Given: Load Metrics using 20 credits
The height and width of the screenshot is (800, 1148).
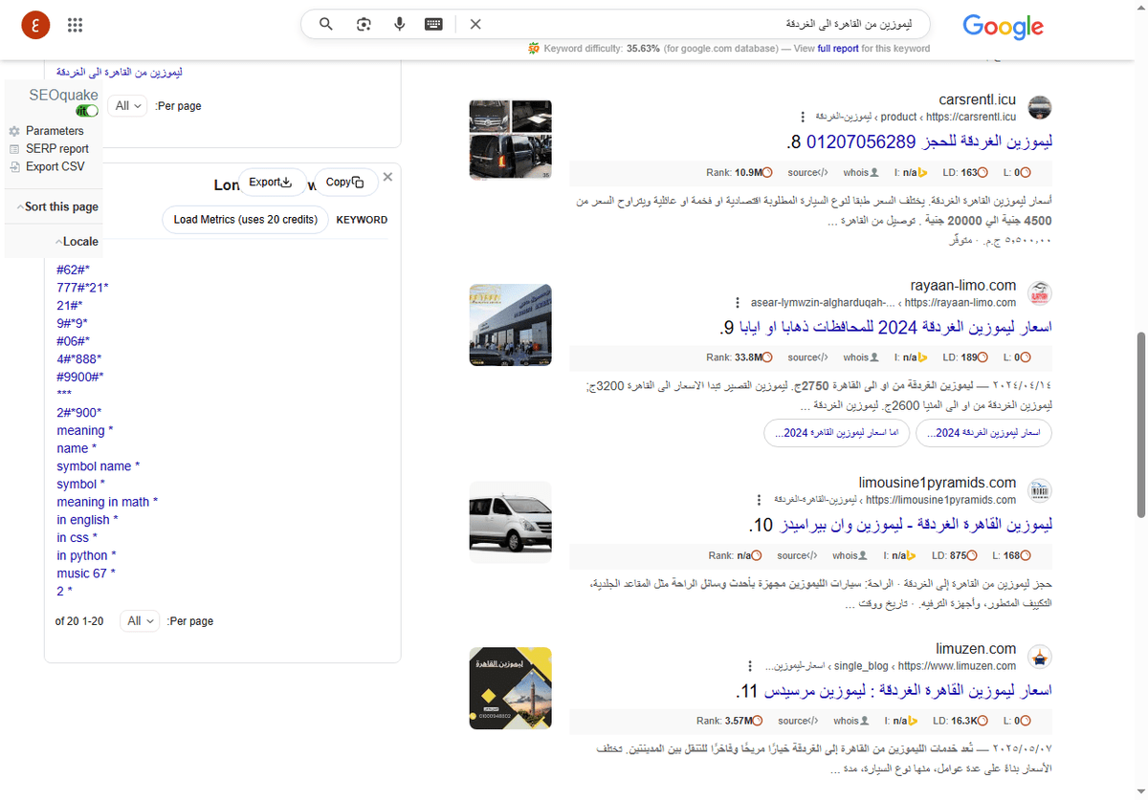Looking at the screenshot, I should pos(245,219).
